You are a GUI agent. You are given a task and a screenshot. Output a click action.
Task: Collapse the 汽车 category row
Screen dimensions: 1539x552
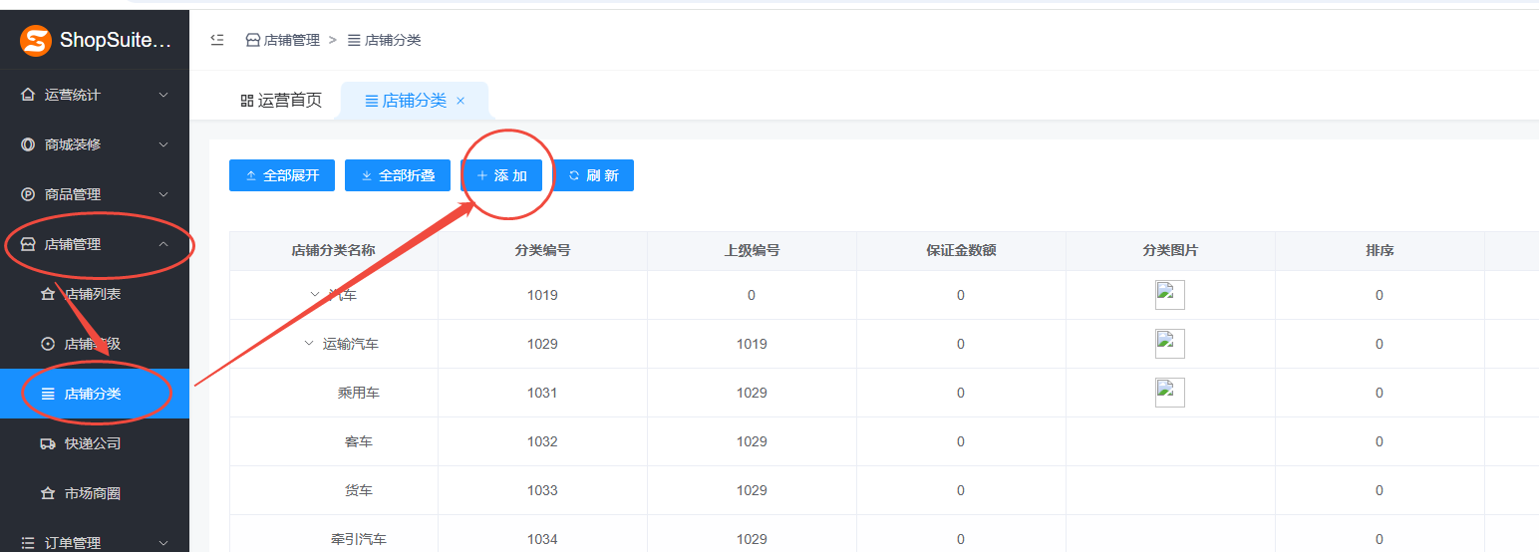tap(315, 295)
